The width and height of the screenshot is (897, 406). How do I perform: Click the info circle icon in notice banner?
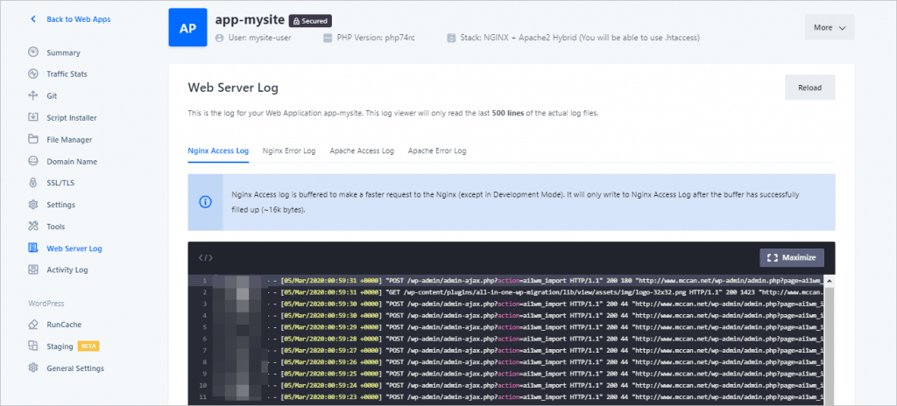tap(205, 202)
